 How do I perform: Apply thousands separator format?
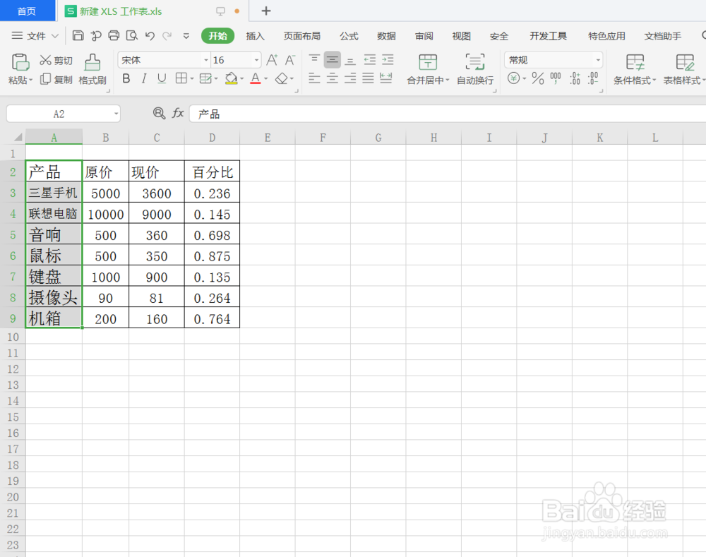[x=556, y=78]
